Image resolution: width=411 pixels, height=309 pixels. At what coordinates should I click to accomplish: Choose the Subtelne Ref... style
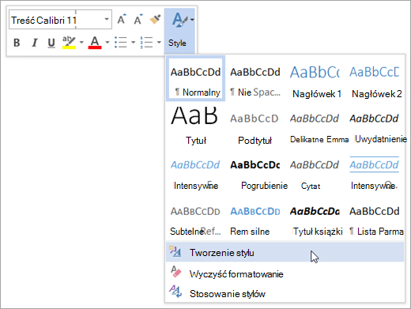pos(195,218)
